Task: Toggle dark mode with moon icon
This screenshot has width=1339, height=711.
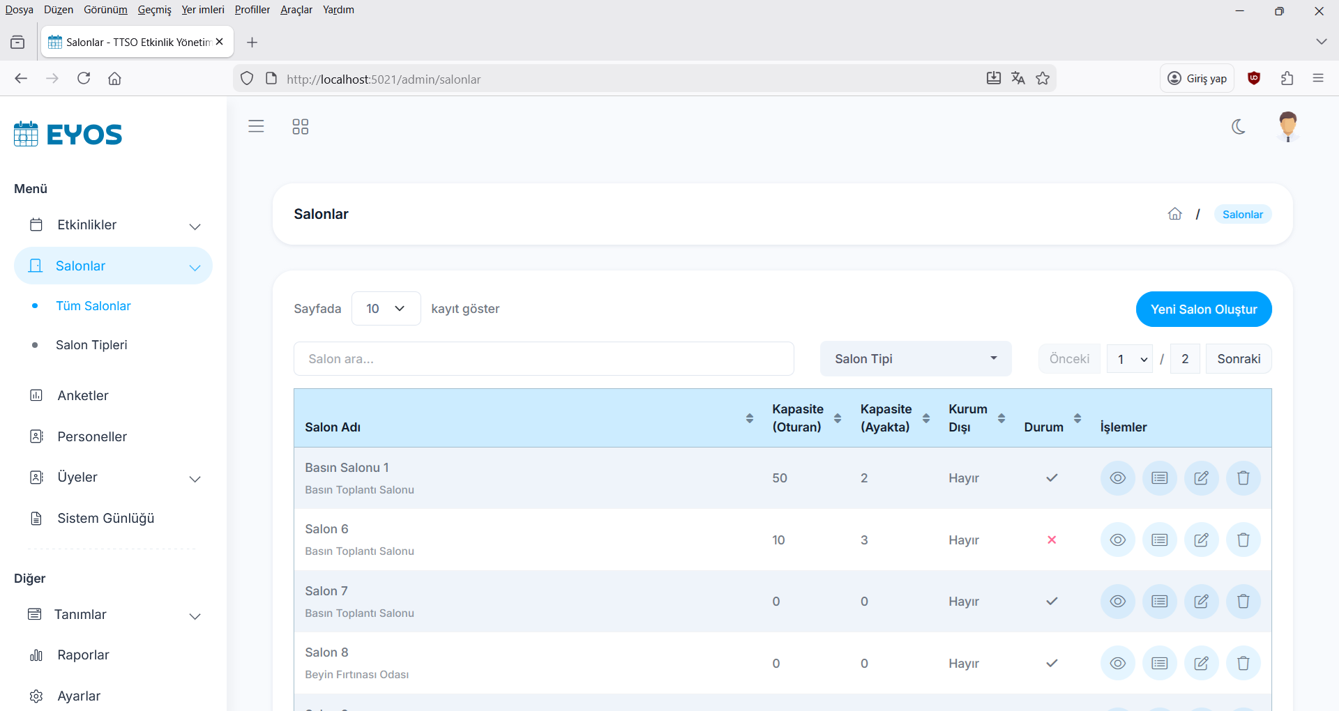Action: click(x=1239, y=126)
